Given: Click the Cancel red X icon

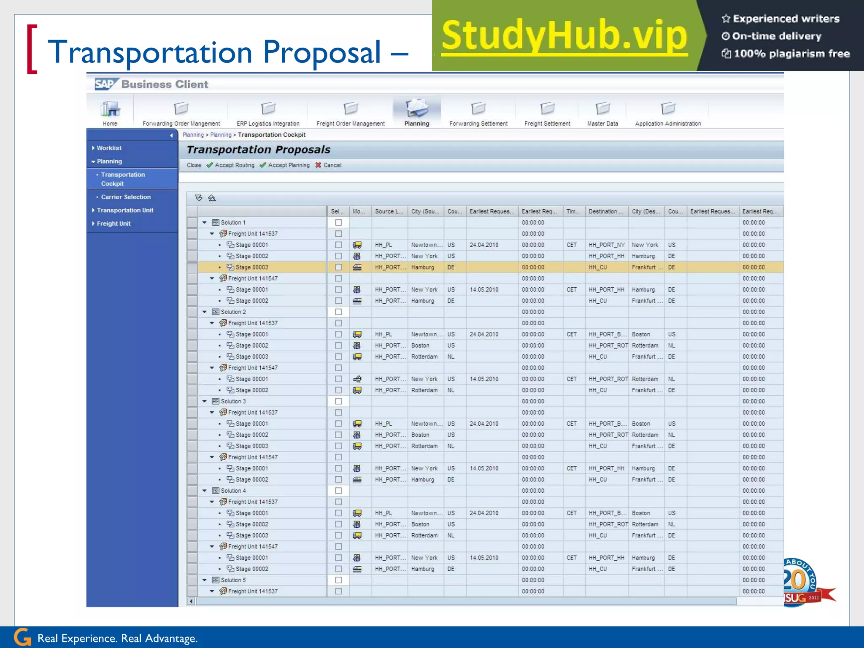Looking at the screenshot, I should [x=318, y=165].
